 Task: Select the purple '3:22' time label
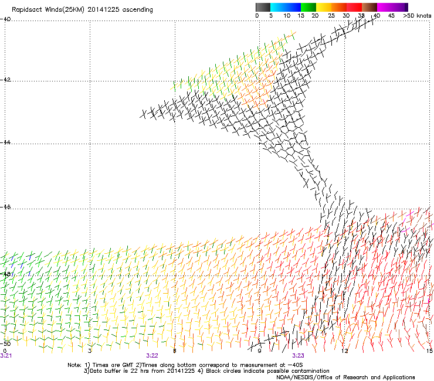tap(152, 356)
